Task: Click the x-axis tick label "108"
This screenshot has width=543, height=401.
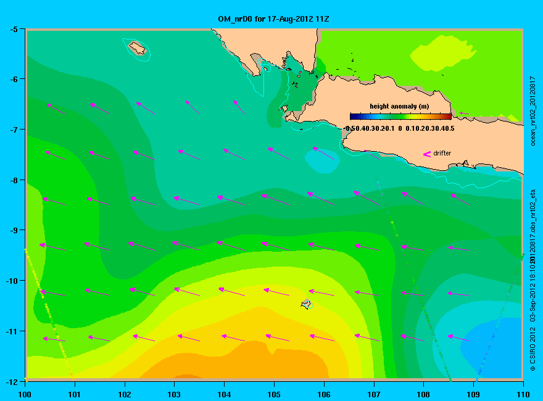Action: point(423,394)
